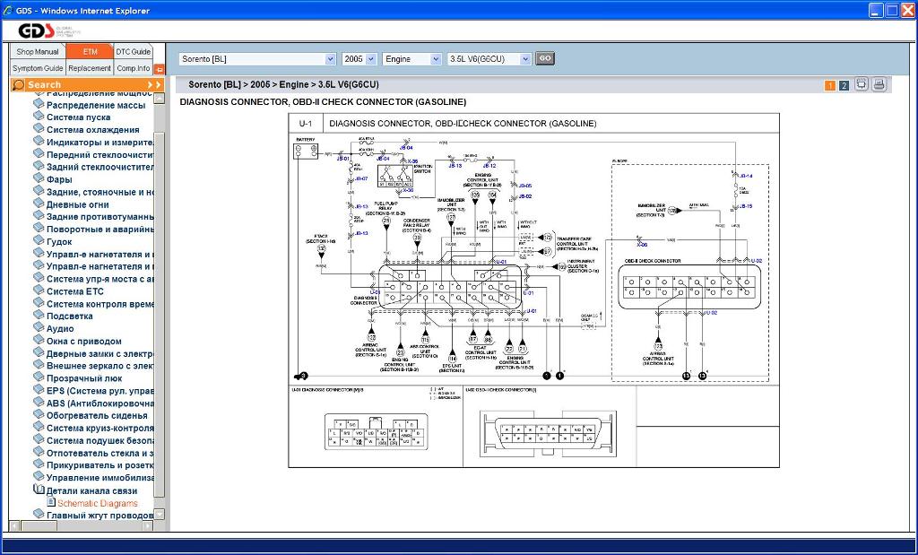The image size is (918, 555).
Task: Open the DTC Guide tab
Action: [134, 52]
